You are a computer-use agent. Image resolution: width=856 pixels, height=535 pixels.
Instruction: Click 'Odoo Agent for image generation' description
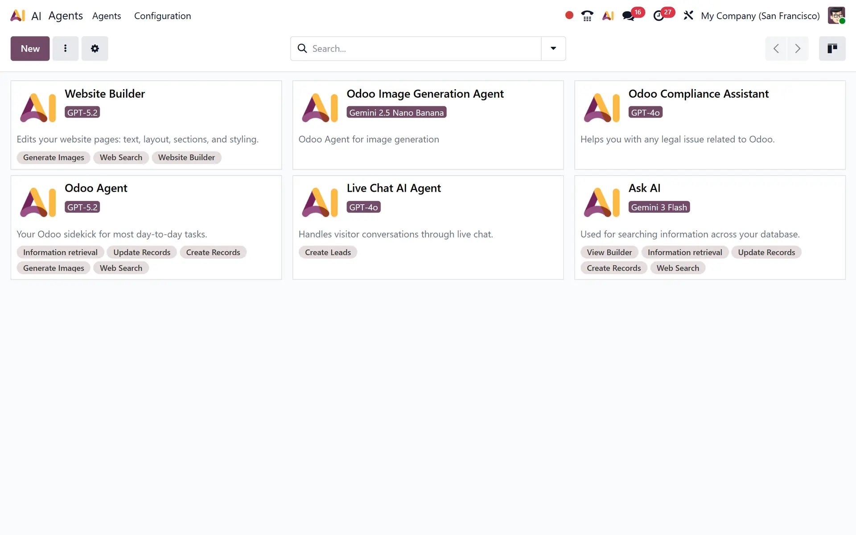[369, 139]
